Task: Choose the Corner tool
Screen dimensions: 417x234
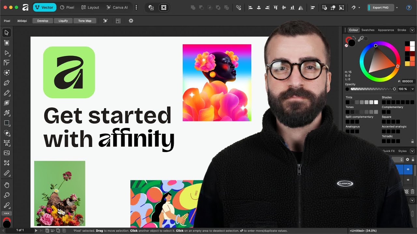Action: [7, 63]
